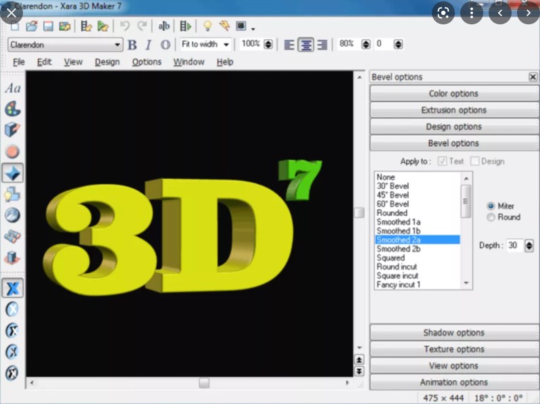Select the button design oval X icon

coord(13,309)
